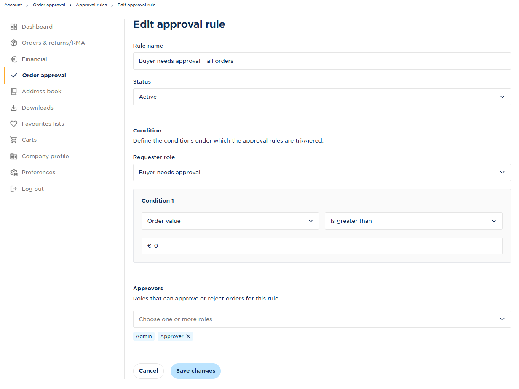519x389 pixels.
Task: Open the Requester role dropdown
Action: [322, 173]
